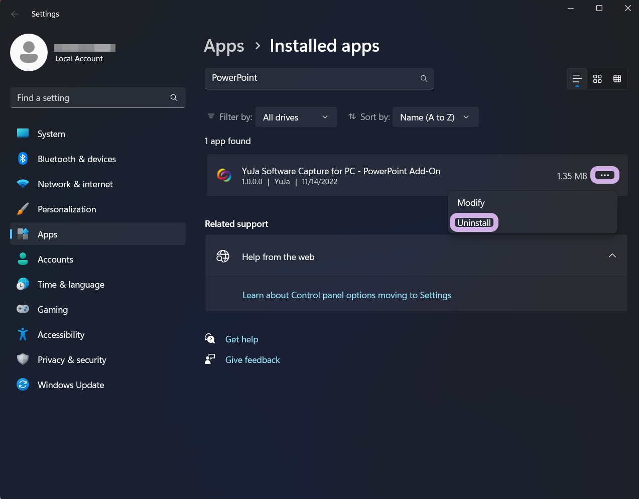Click the search icon in the PowerPoint apps search box
639x499 pixels.
(x=424, y=78)
